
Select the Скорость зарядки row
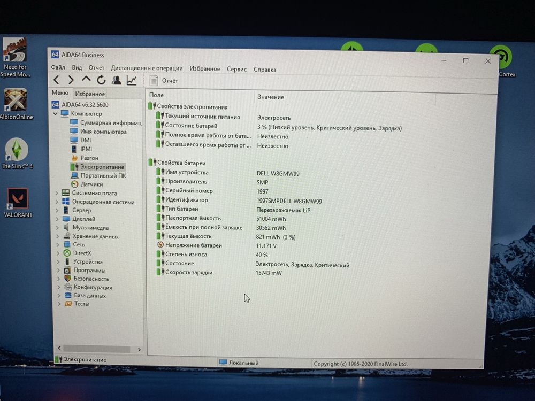pyautogui.click(x=219, y=273)
